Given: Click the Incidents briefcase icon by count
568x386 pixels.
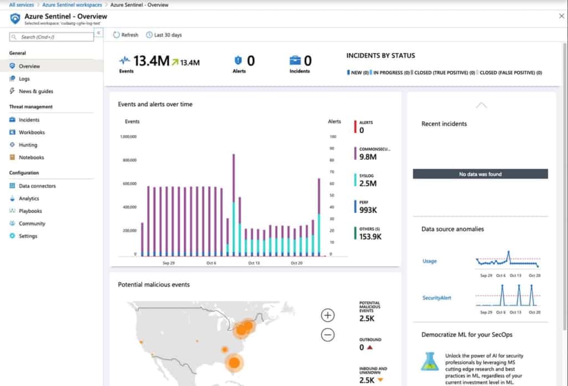Looking at the screenshot, I should [295, 60].
